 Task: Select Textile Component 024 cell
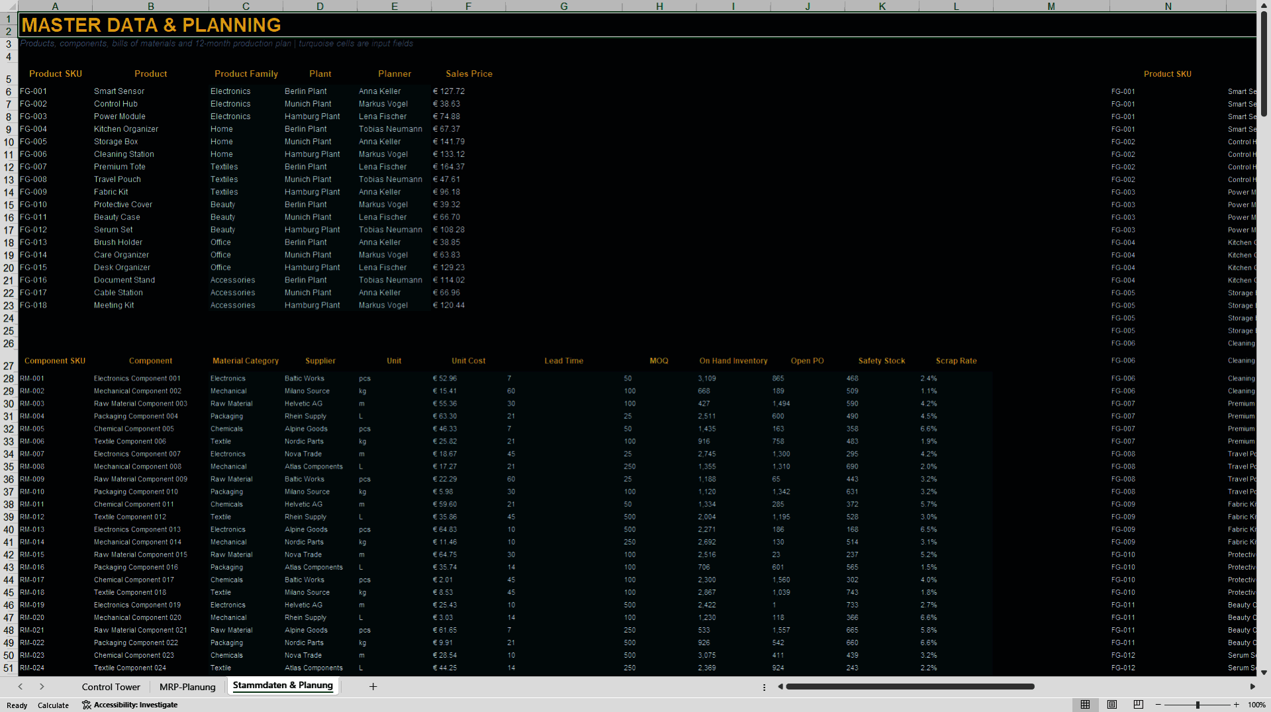[150, 668]
